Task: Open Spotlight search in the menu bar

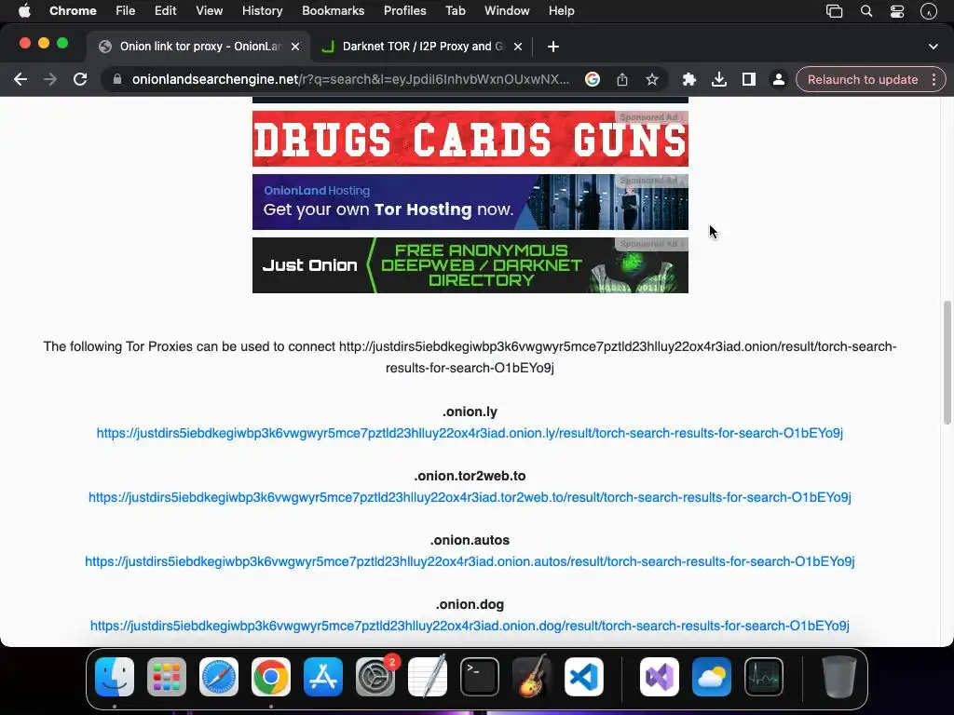Action: (866, 11)
